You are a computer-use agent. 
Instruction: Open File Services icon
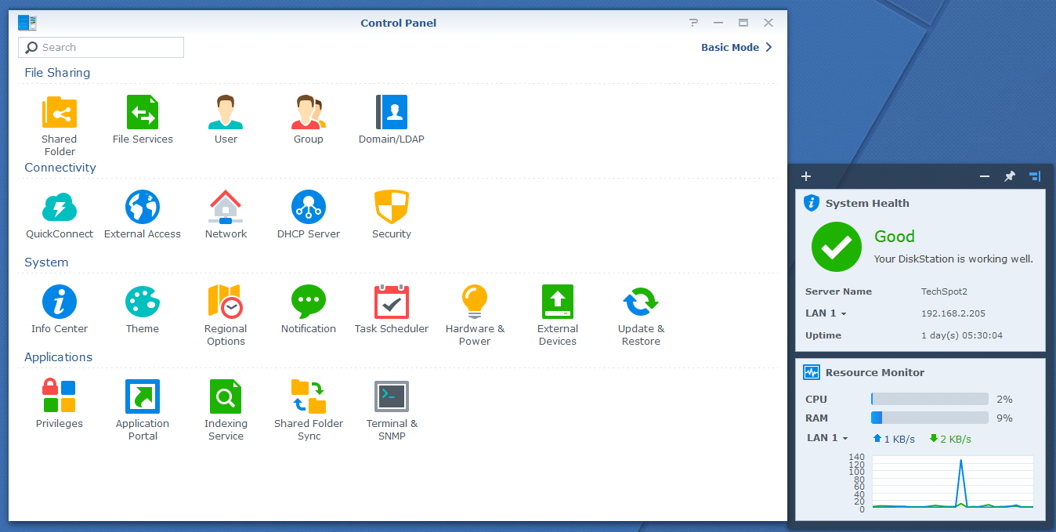[143, 113]
